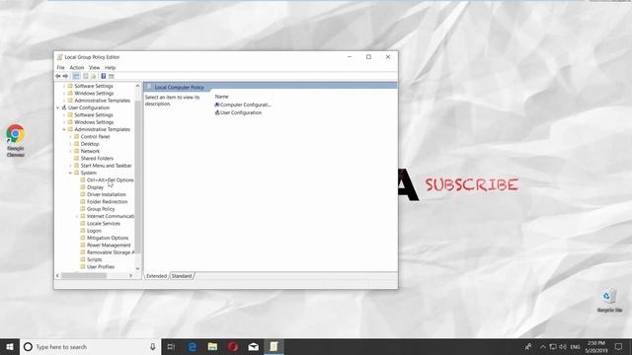Click tree vertical scrollbar up arrow
The height and width of the screenshot is (355, 632).
coord(138,86)
